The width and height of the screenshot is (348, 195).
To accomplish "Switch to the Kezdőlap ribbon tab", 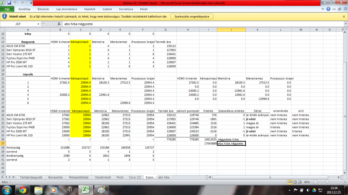I will [24, 9].
